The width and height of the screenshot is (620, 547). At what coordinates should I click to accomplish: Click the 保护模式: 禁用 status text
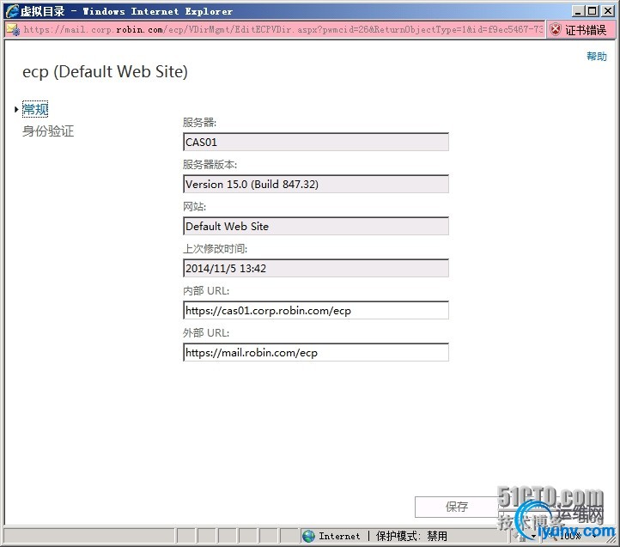point(411,536)
